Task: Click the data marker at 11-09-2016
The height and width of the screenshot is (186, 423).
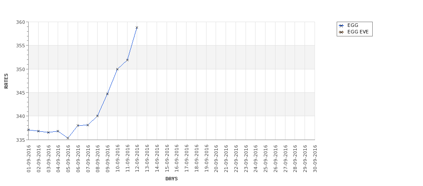Action: click(x=127, y=60)
